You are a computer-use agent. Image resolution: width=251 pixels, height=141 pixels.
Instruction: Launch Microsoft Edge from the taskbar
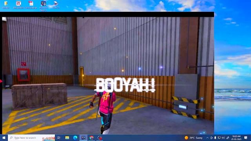click(x=75, y=137)
